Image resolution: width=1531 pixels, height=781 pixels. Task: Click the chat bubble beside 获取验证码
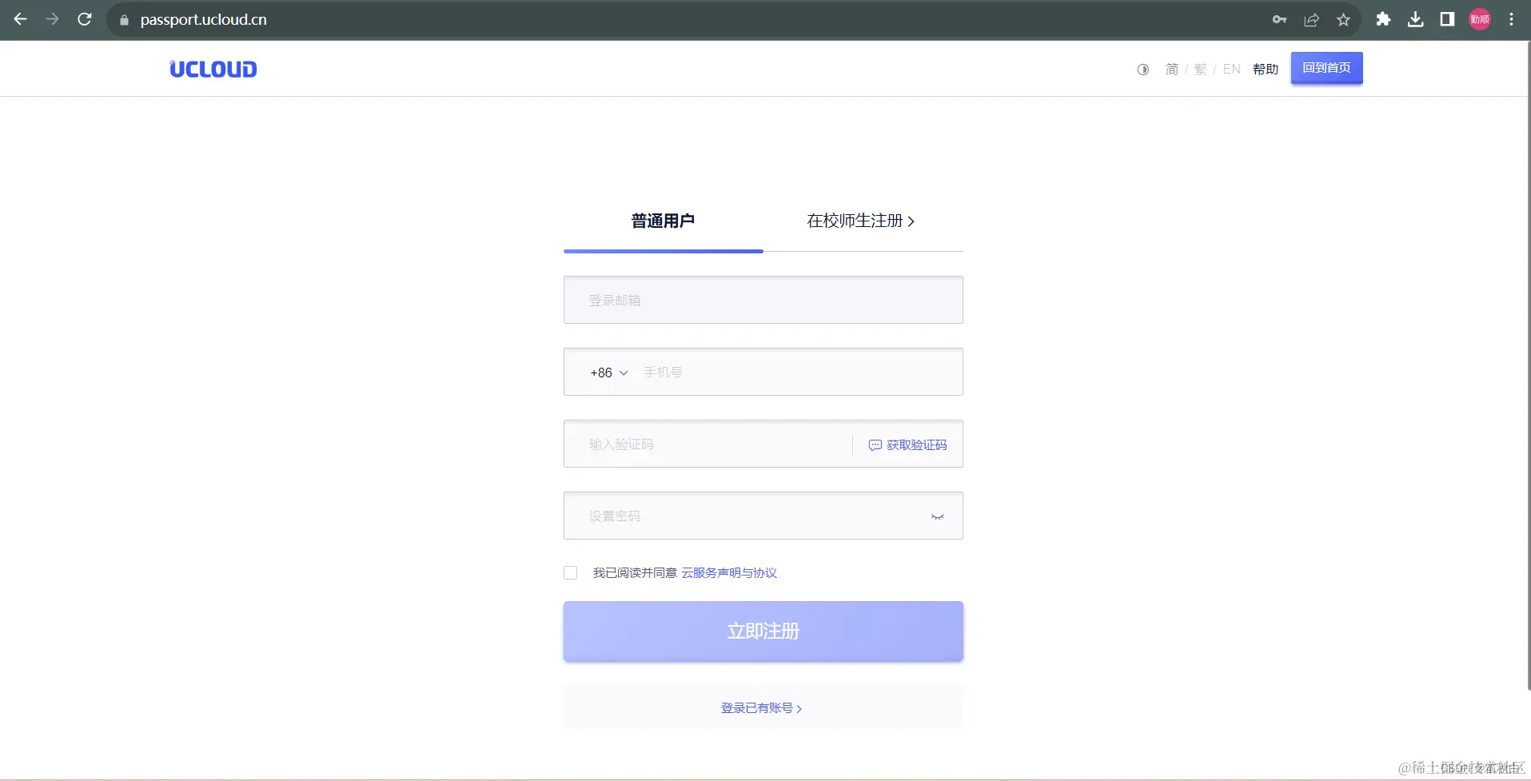point(875,445)
